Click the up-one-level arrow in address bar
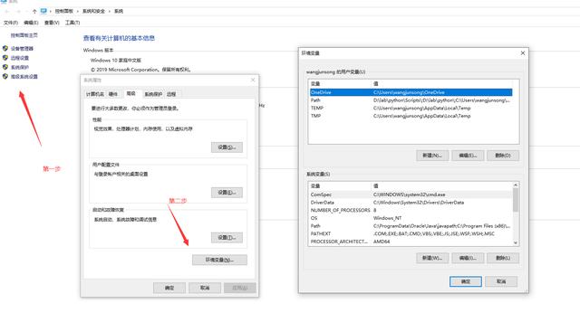Screen dimensions: 580x332 click(x=34, y=12)
